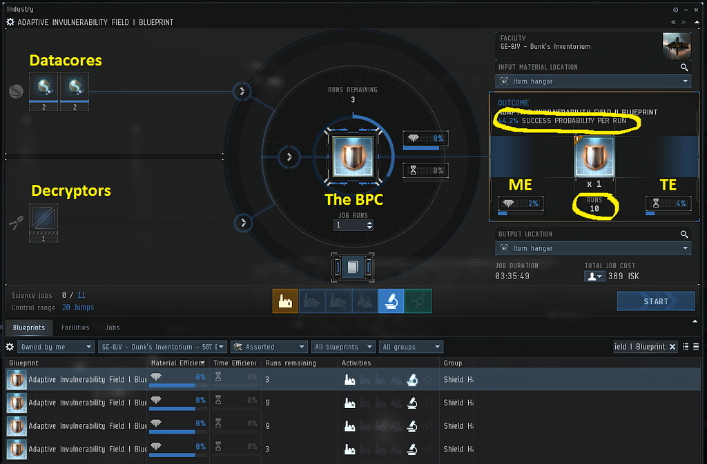
Task: Select the Invention microscope activity button
Action: click(391, 301)
